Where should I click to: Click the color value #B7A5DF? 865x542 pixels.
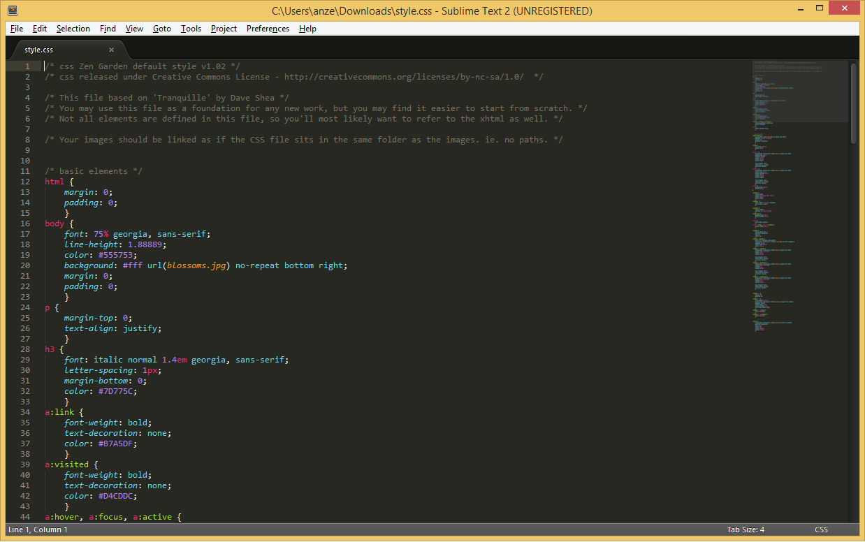[115, 444]
